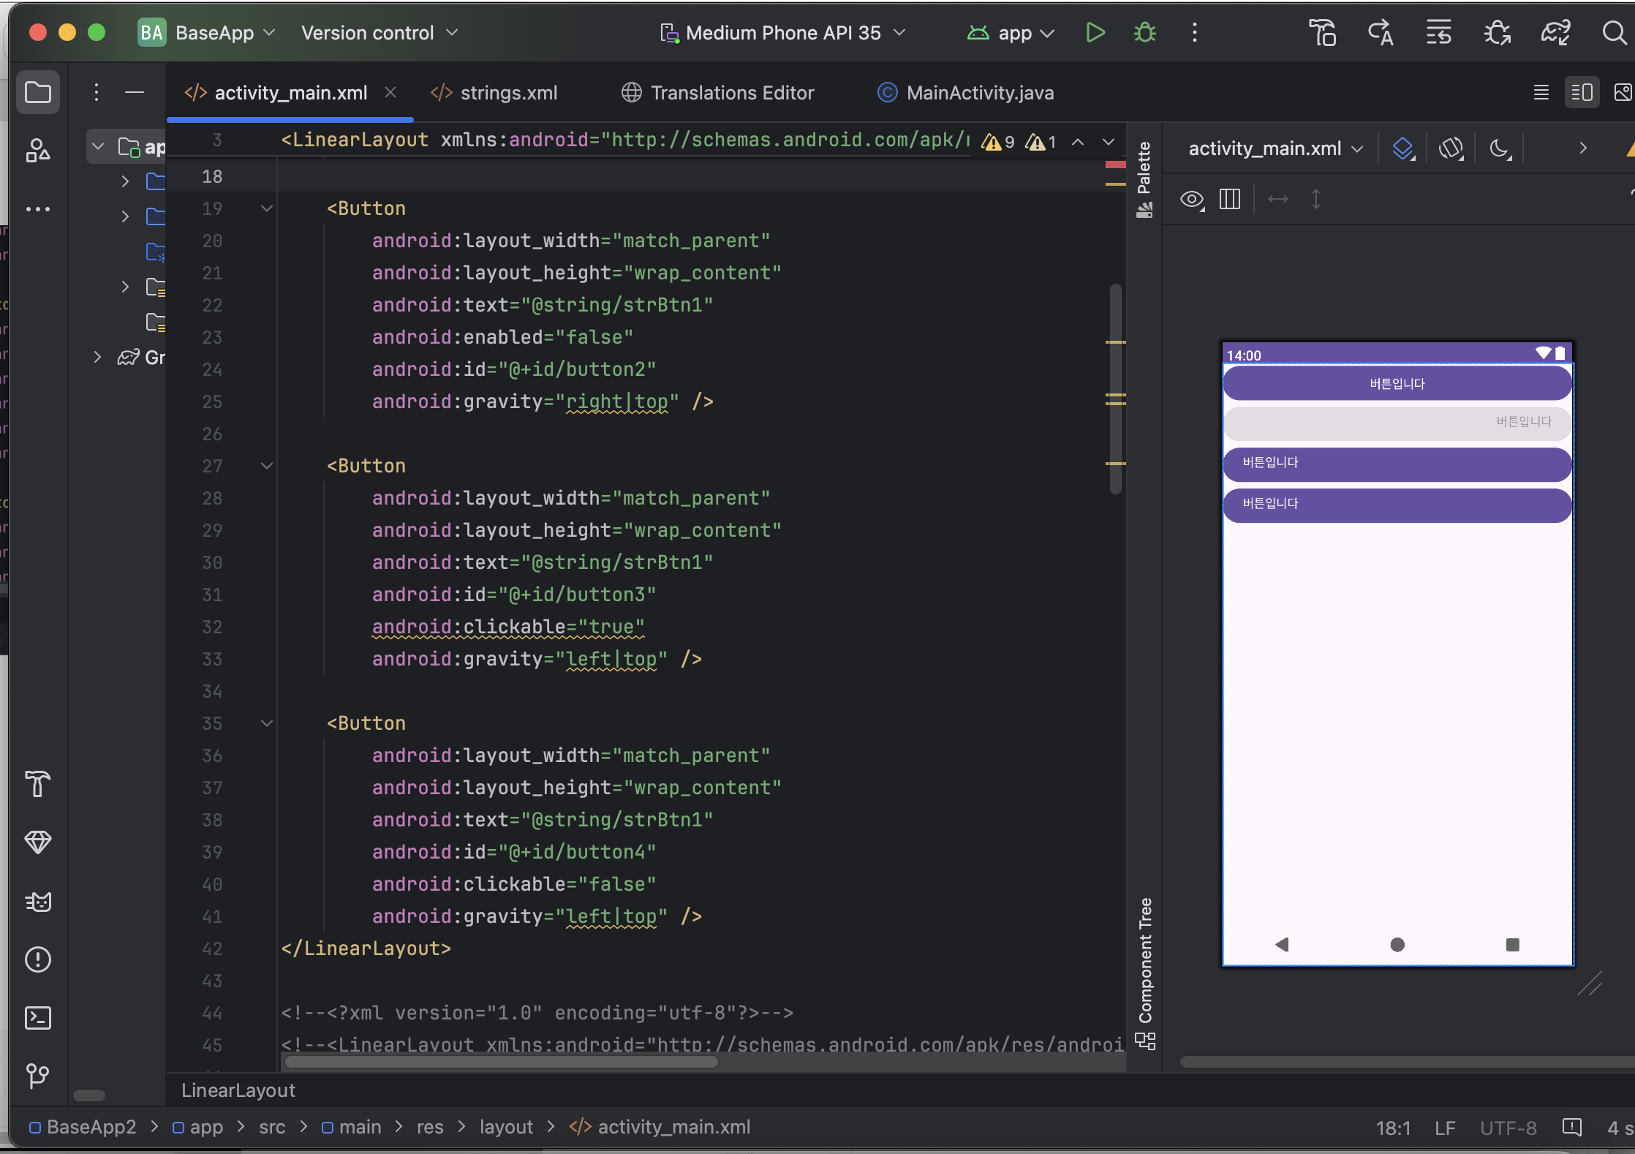Toggle the view options eye icon
This screenshot has width=1635, height=1154.
point(1192,199)
